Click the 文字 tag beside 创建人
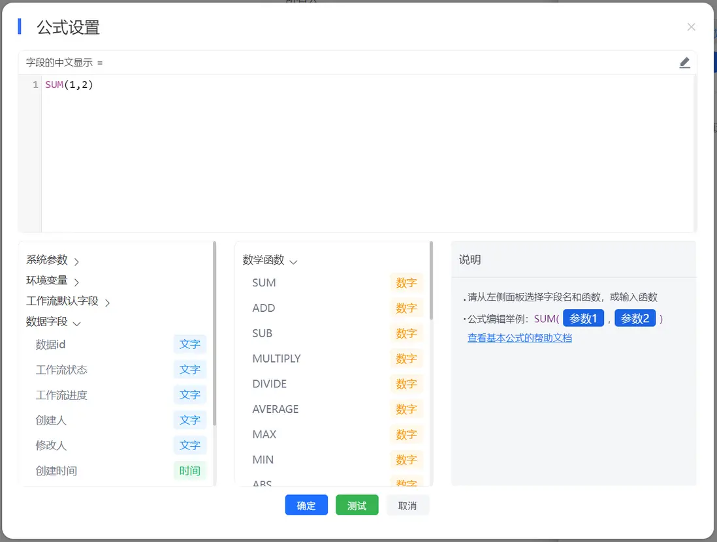The image size is (717, 542). coord(189,420)
